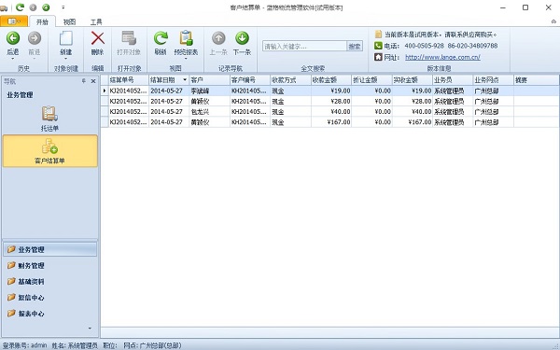The height and width of the screenshot is (350, 560).
Task: Click the 预览报表 preview report icon
Action: 186,38
